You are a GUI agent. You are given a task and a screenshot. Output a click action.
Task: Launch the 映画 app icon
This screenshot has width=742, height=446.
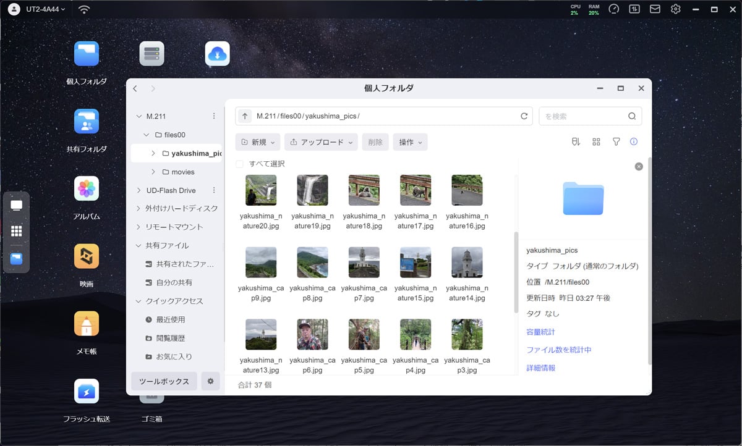coord(87,256)
